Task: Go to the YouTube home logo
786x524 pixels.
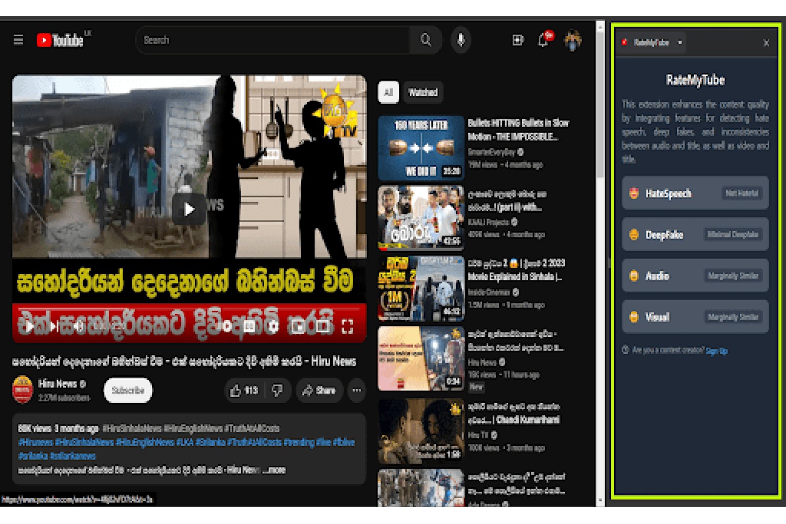Action: point(60,40)
